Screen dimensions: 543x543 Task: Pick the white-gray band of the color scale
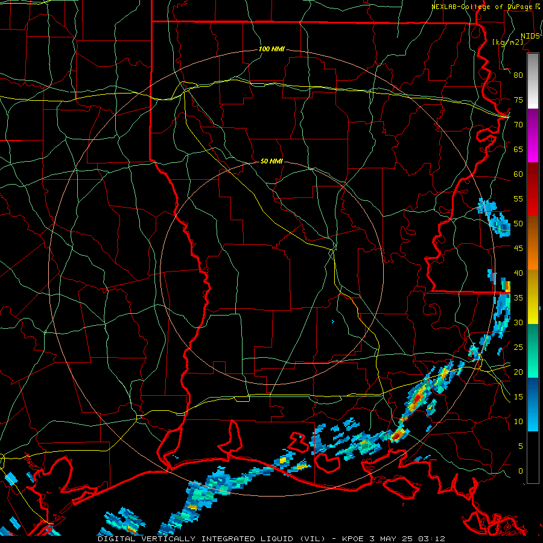pos(533,81)
